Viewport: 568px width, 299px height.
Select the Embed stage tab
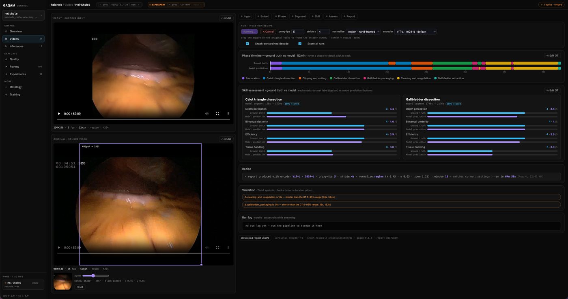coord(263,16)
